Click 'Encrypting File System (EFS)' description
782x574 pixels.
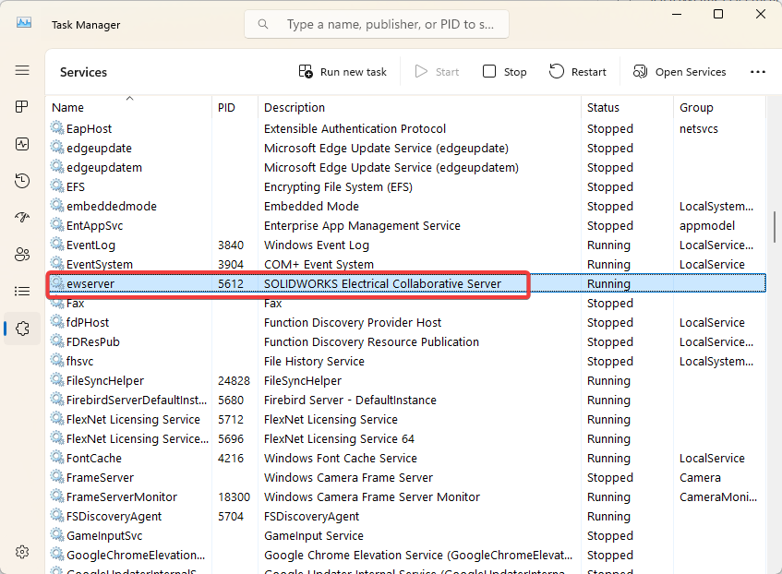pyautogui.click(x=338, y=187)
